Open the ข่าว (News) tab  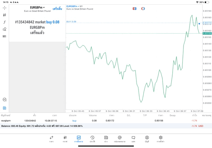pos(106,139)
